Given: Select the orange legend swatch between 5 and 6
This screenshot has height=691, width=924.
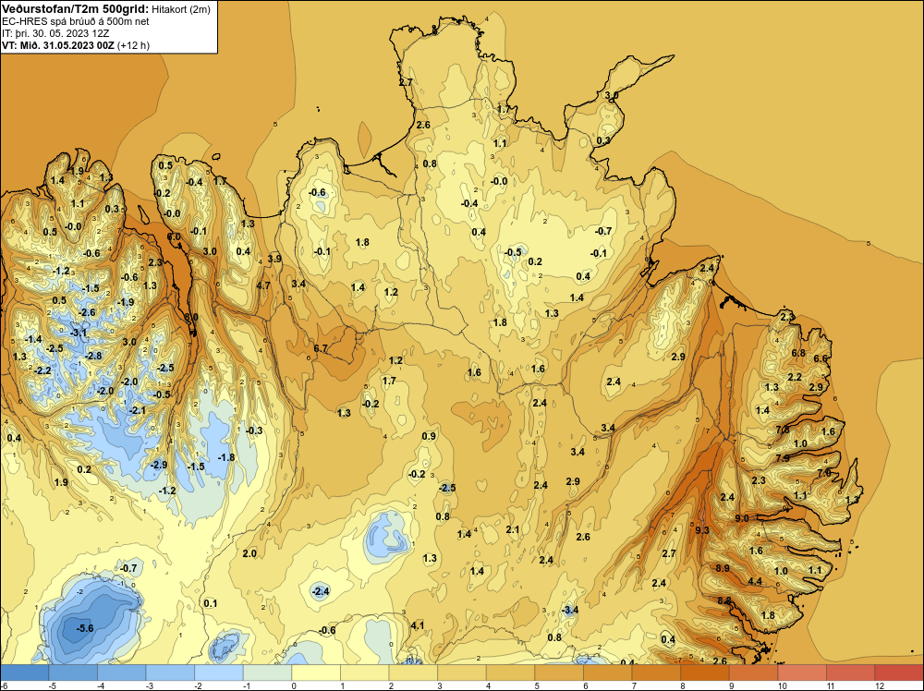Looking at the screenshot, I should click(x=559, y=673).
